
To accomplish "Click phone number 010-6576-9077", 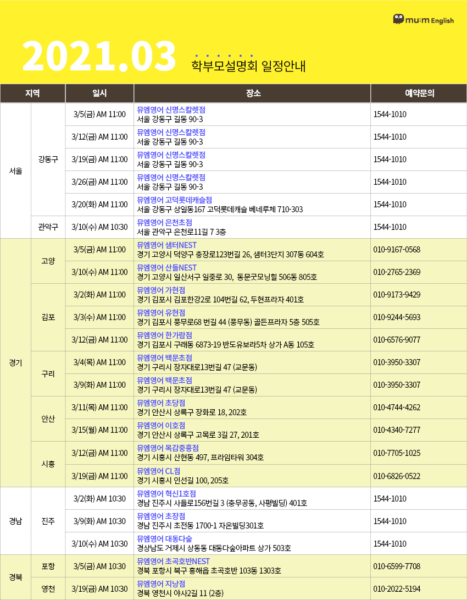I will (x=397, y=340).
